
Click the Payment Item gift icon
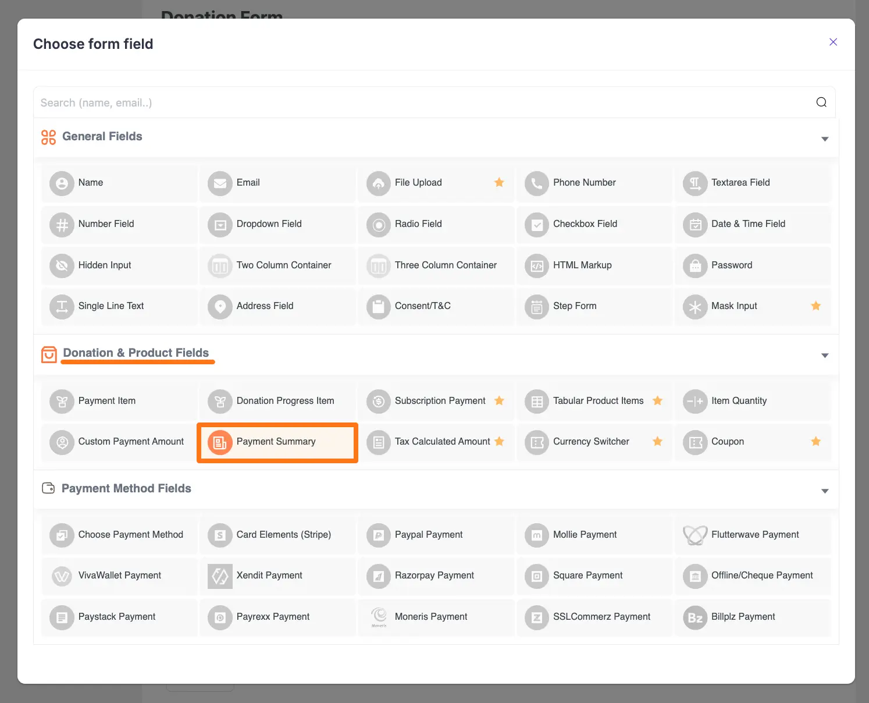click(62, 401)
